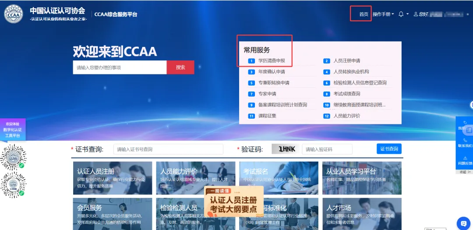Click number badge 6 for 检验检测人员信息登记查询

pyautogui.click(x=326, y=83)
